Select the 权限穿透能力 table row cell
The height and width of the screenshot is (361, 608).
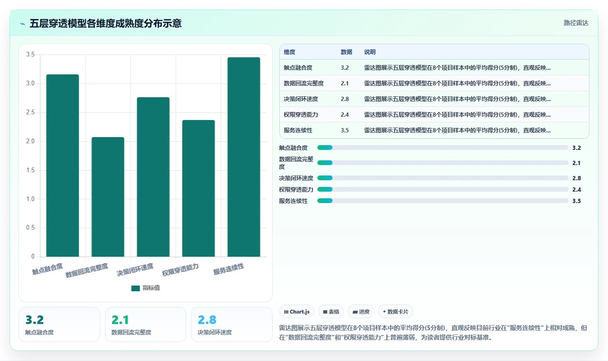point(301,115)
